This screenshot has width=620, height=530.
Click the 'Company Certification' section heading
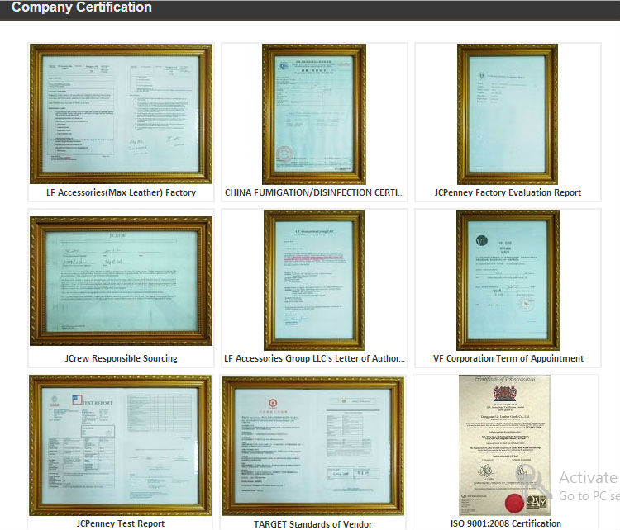82,7
